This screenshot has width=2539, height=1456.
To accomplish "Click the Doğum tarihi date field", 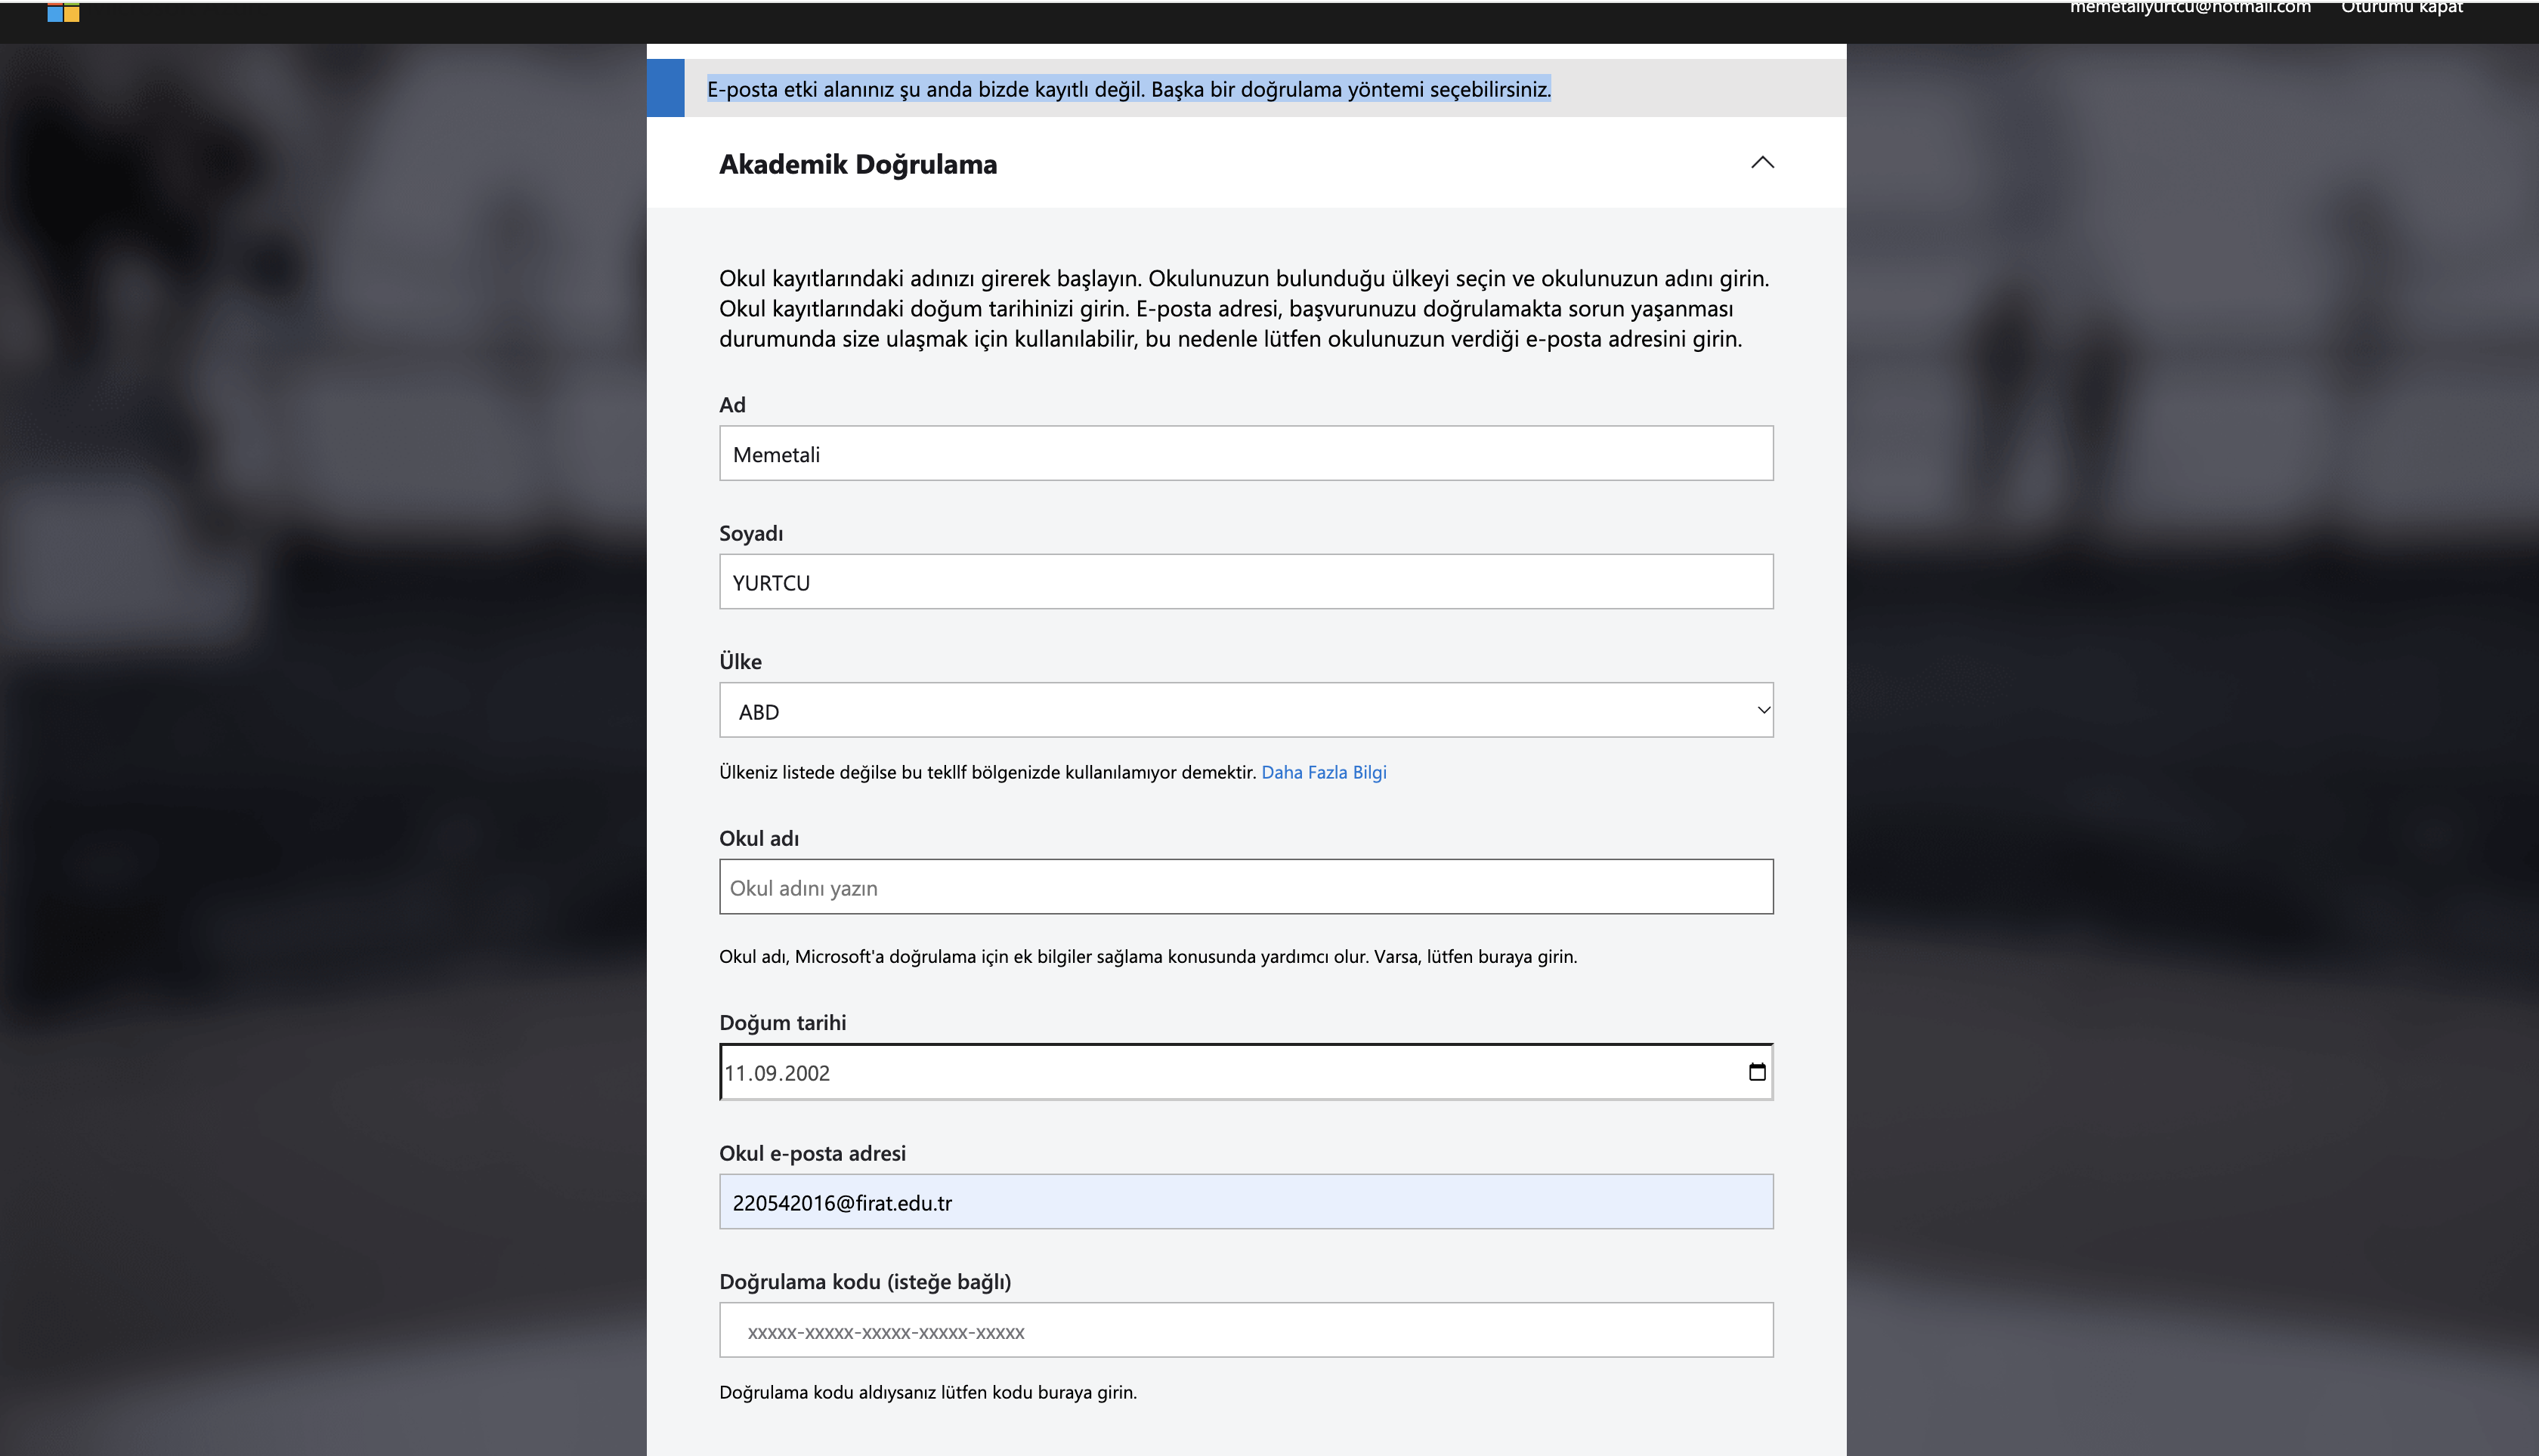I will (x=1245, y=1072).
